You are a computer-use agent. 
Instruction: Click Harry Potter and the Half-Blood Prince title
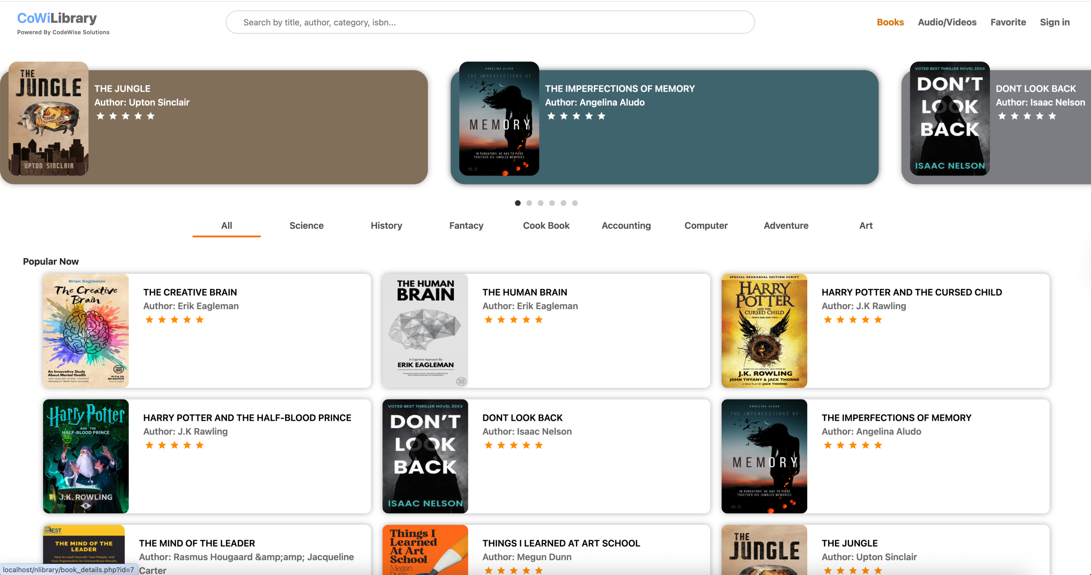click(247, 418)
